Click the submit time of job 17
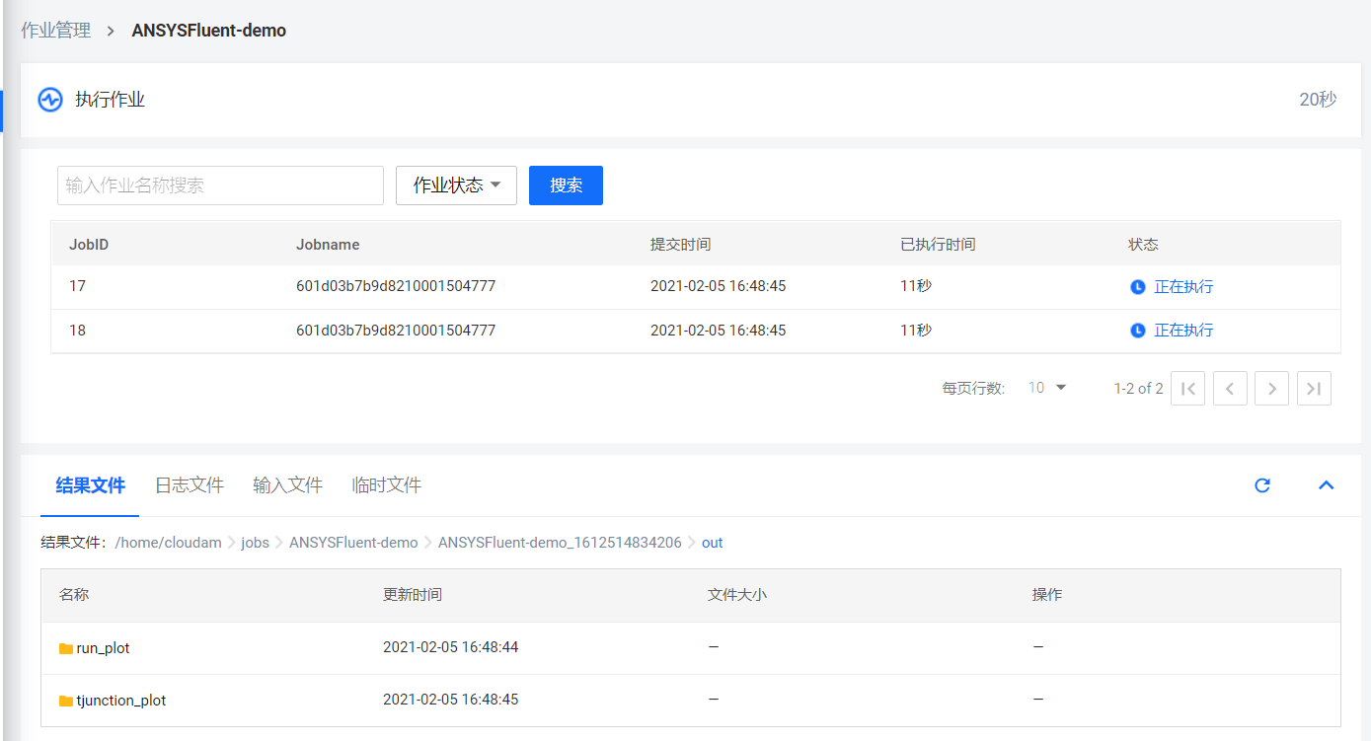The height and width of the screenshot is (741, 1371). tap(719, 287)
